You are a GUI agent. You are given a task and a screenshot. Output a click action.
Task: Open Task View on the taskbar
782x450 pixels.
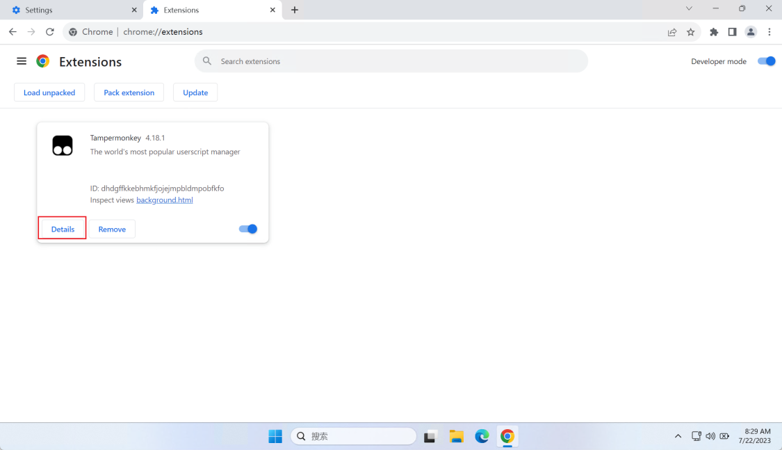click(430, 437)
